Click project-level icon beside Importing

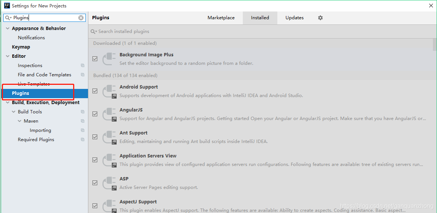click(82, 130)
